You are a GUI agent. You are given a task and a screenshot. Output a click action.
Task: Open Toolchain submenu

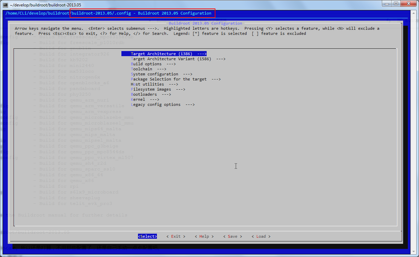tap(148, 69)
